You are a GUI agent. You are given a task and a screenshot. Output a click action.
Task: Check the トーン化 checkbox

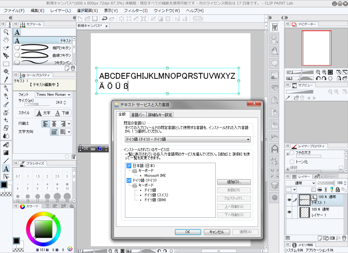click(x=292, y=162)
